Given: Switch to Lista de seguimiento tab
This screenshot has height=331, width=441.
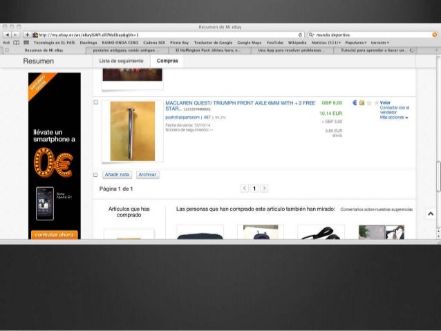Looking at the screenshot, I should point(121,61).
